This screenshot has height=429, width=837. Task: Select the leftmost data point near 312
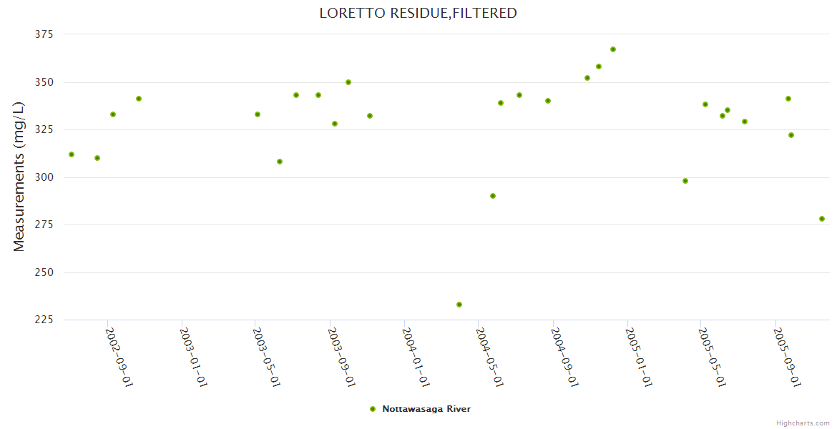pyautogui.click(x=72, y=154)
